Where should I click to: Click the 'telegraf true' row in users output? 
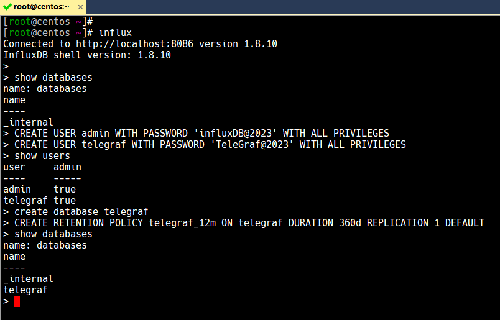(39, 201)
